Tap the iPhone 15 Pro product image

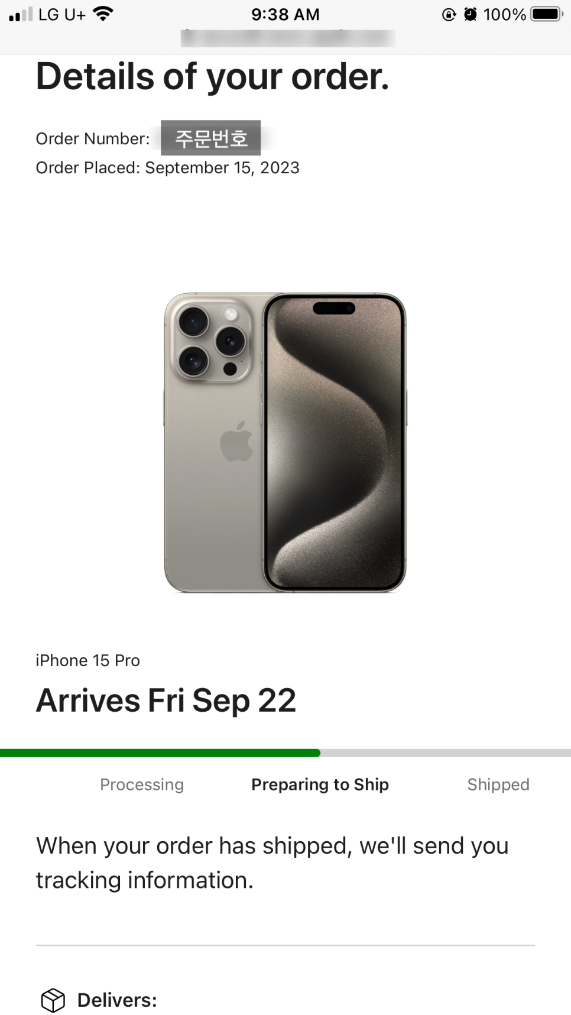[x=285, y=442]
